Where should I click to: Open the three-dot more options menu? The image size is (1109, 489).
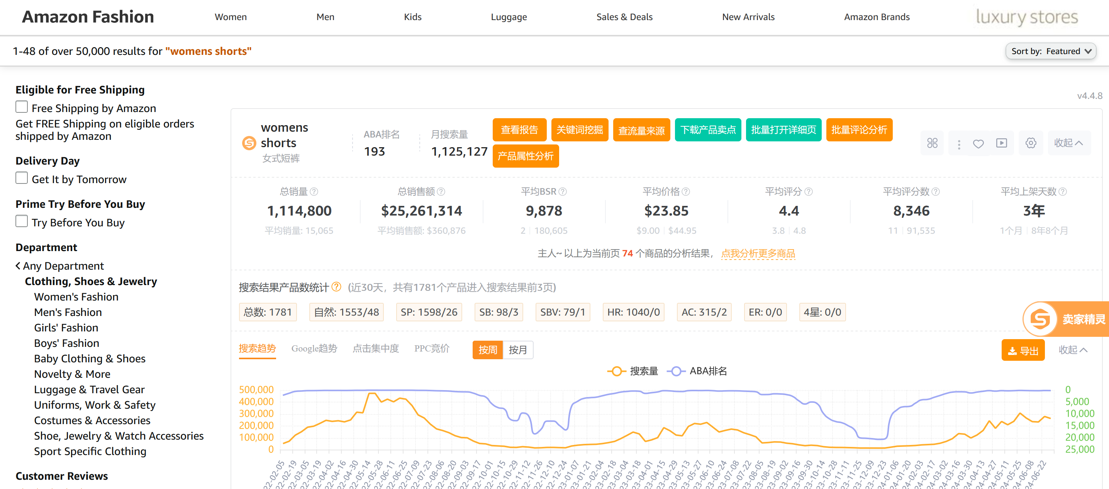[959, 144]
